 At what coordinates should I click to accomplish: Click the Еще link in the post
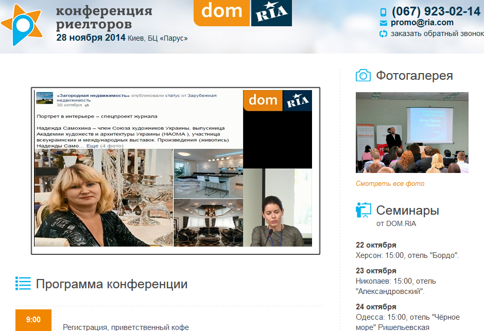pos(92,146)
